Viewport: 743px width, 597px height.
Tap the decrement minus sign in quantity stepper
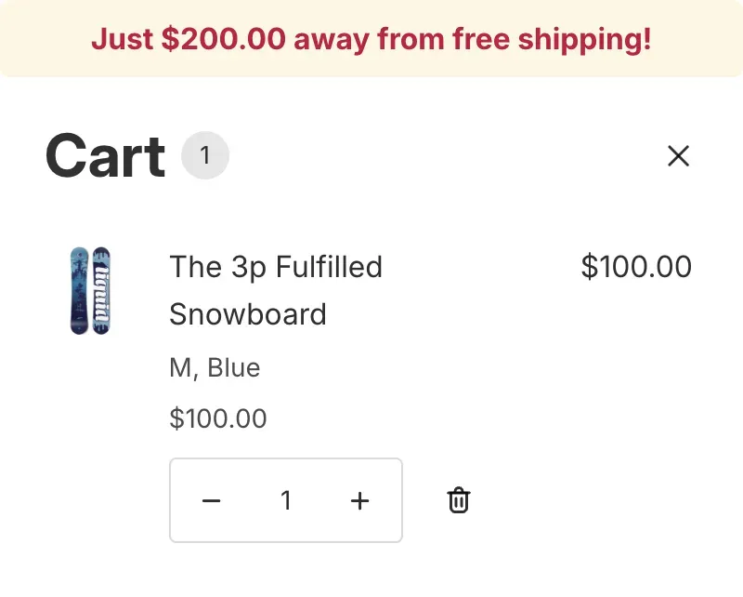pos(211,500)
